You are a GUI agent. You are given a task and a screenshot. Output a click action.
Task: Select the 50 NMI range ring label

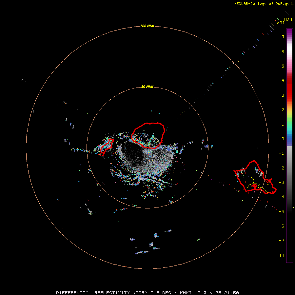(147, 87)
